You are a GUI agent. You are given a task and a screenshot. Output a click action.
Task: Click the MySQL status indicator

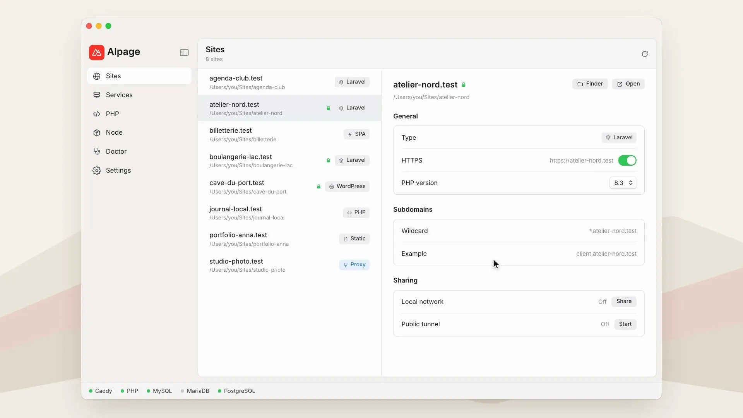pyautogui.click(x=159, y=391)
